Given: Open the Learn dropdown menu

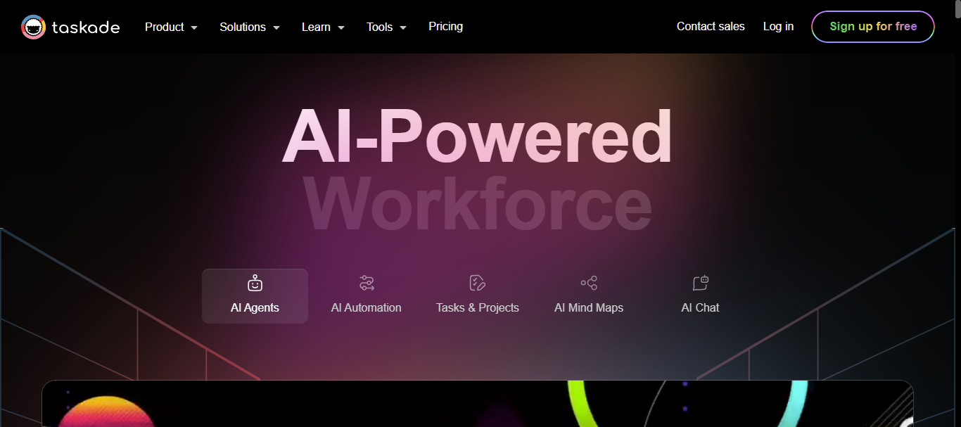Looking at the screenshot, I should coord(323,27).
